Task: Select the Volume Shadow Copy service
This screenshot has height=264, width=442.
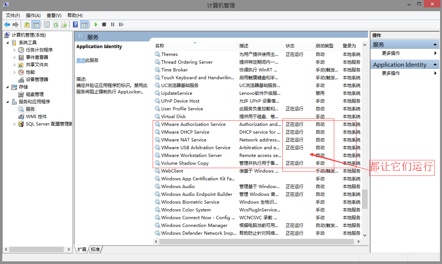Action: point(257,163)
